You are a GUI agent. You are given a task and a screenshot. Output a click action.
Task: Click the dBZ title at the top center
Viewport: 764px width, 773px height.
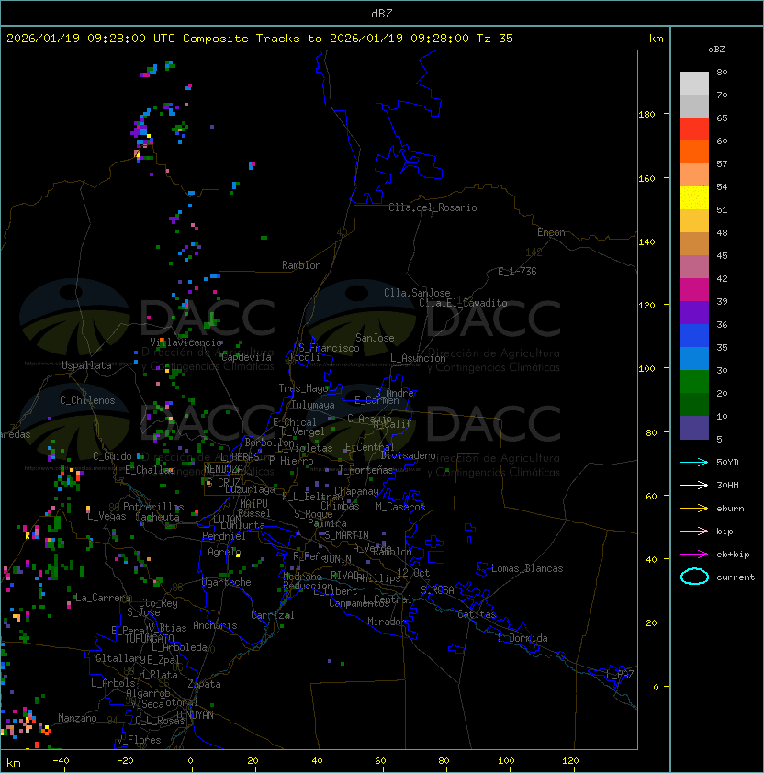[382, 13]
